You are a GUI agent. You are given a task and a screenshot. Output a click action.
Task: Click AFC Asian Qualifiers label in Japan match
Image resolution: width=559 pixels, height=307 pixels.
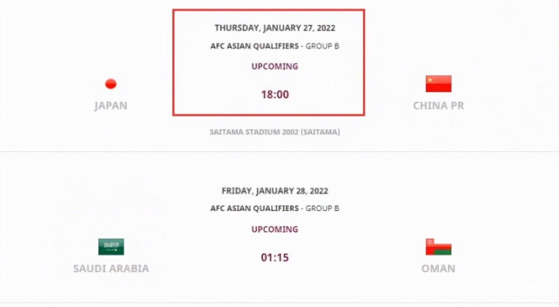(x=255, y=46)
